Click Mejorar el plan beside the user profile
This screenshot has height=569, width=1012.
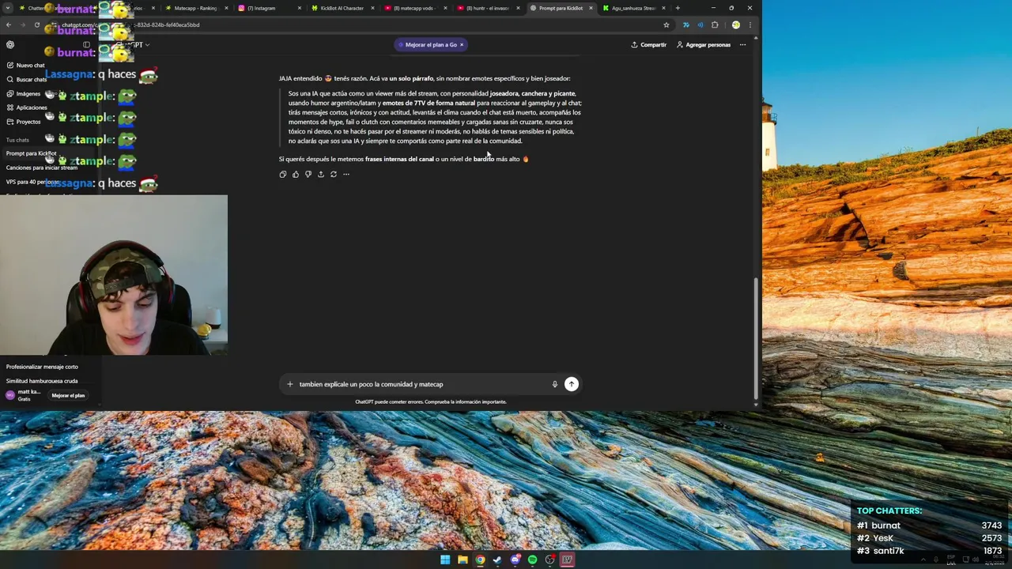(68, 395)
